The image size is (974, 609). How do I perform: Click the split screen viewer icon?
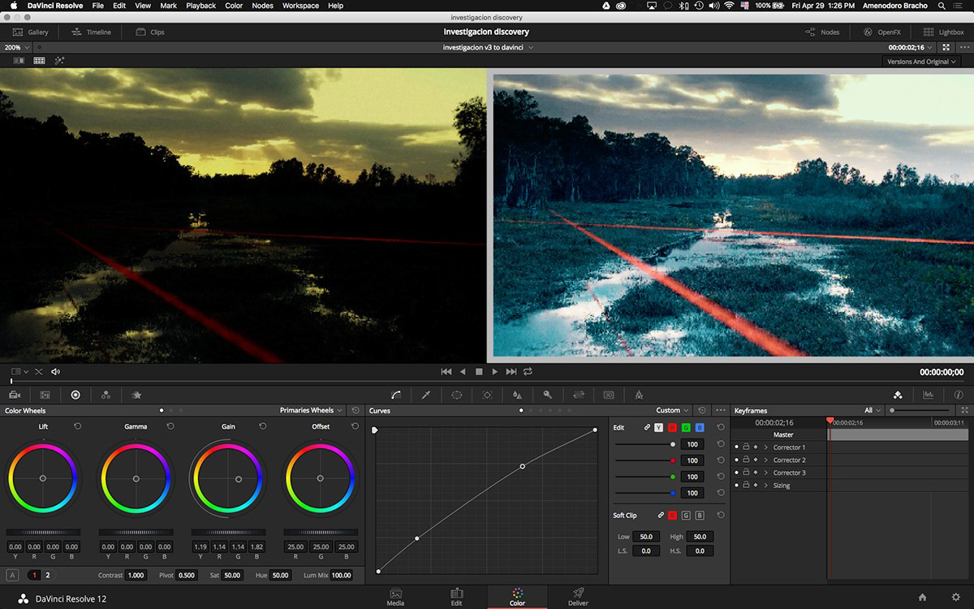point(38,61)
